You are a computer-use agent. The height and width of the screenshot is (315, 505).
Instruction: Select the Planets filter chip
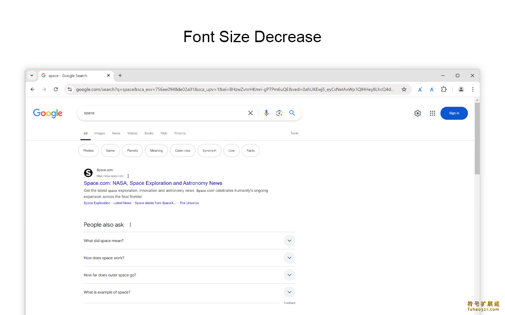[133, 151]
